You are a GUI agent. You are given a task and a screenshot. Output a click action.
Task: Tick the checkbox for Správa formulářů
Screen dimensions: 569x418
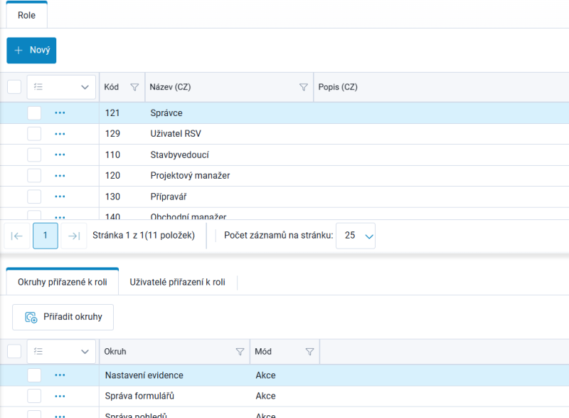tap(34, 396)
